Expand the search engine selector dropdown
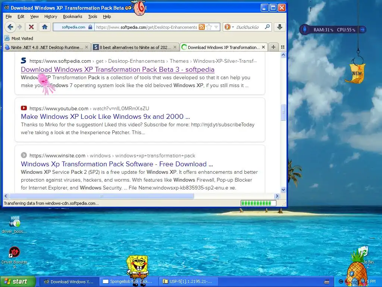The height and width of the screenshot is (287, 382). (233, 27)
